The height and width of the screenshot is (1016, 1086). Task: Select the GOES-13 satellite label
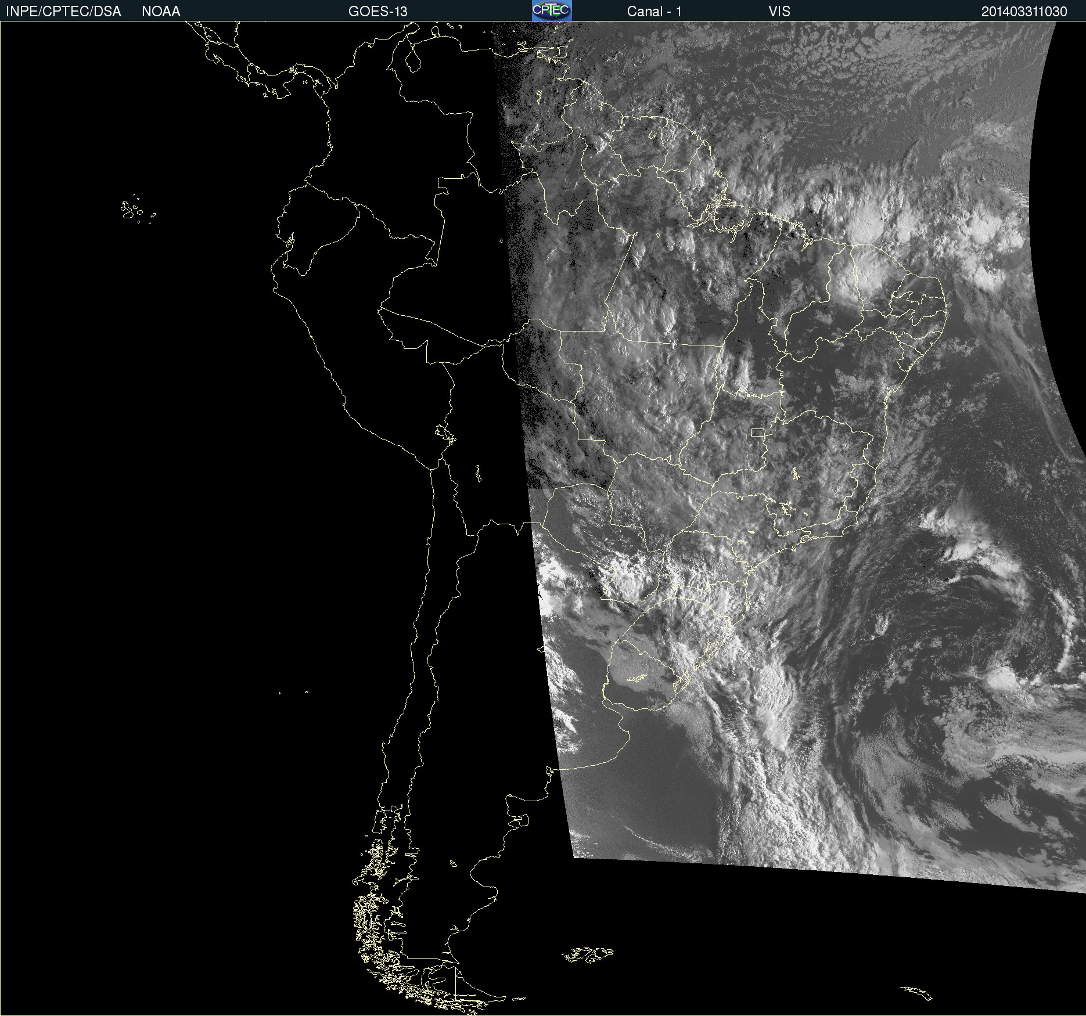[x=377, y=12]
